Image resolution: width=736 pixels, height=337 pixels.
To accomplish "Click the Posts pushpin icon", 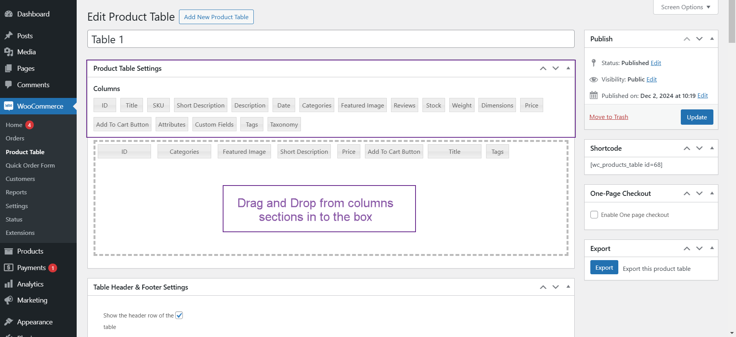I will point(8,36).
